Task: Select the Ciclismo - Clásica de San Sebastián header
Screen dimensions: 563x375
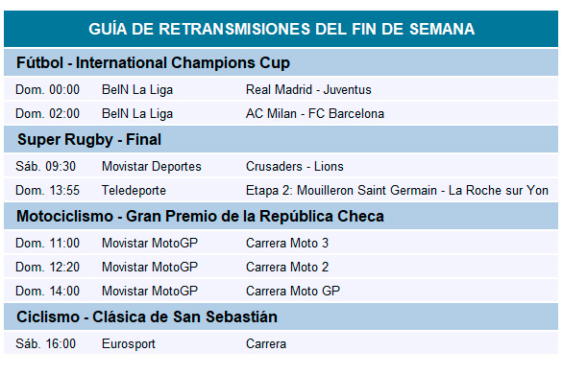Action: click(147, 316)
